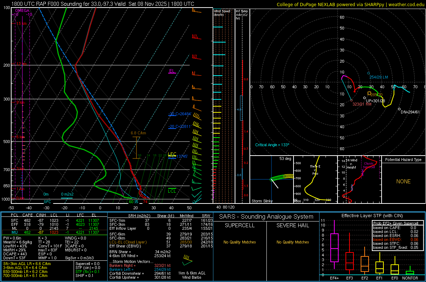Select the Classic Supercell annotation

pyautogui.click(x=369, y=165)
